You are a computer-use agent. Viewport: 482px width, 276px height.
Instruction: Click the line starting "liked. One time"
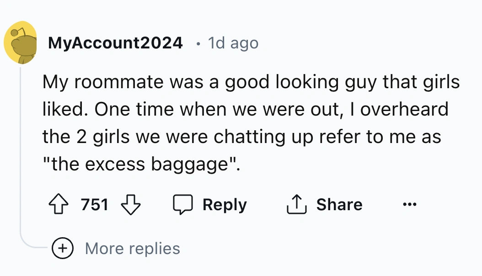coord(245,110)
